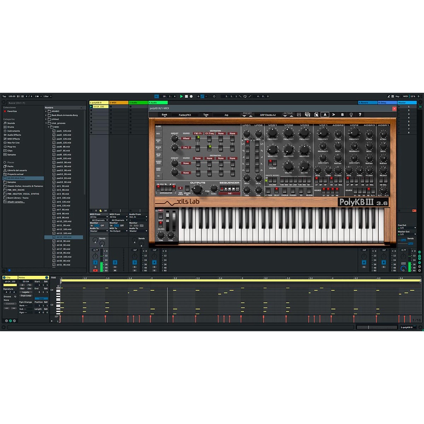Select Packs in Places

click(x=10, y=166)
